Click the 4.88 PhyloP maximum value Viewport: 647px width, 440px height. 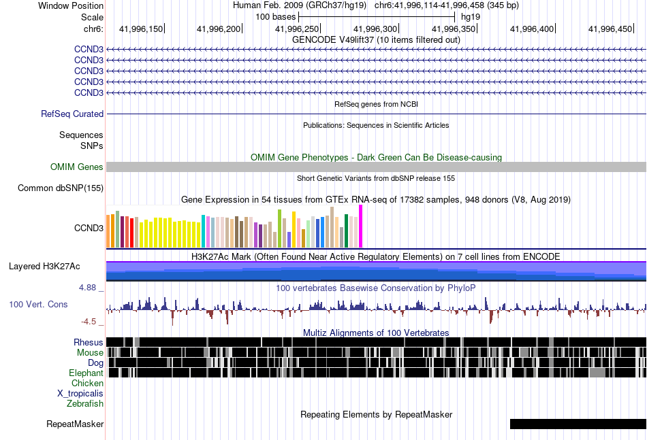coord(87,288)
